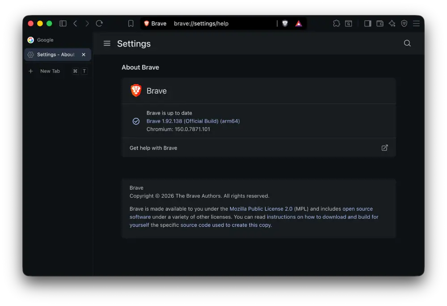Bookmark this page with the bookmark icon
This screenshot has width=447, height=306.
click(131, 23)
